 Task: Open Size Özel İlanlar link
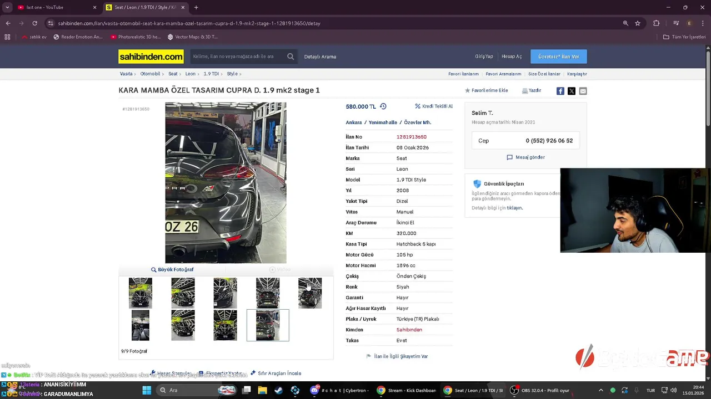[544, 74]
